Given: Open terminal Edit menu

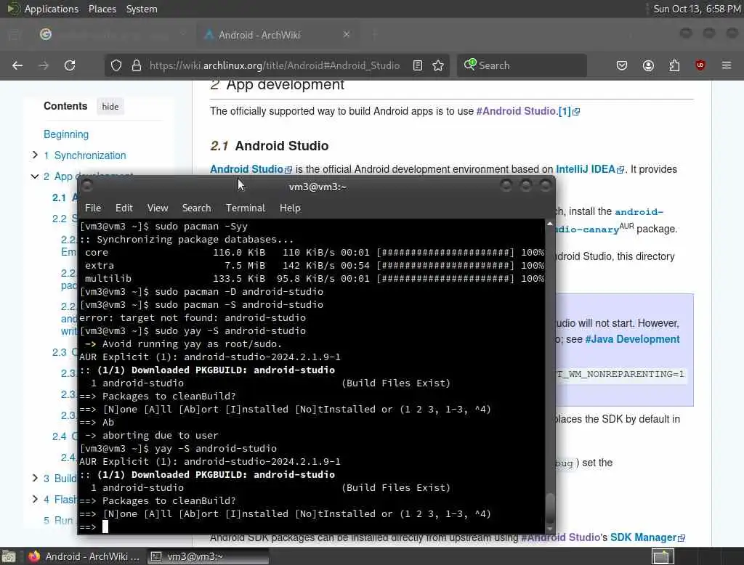Looking at the screenshot, I should (124, 208).
